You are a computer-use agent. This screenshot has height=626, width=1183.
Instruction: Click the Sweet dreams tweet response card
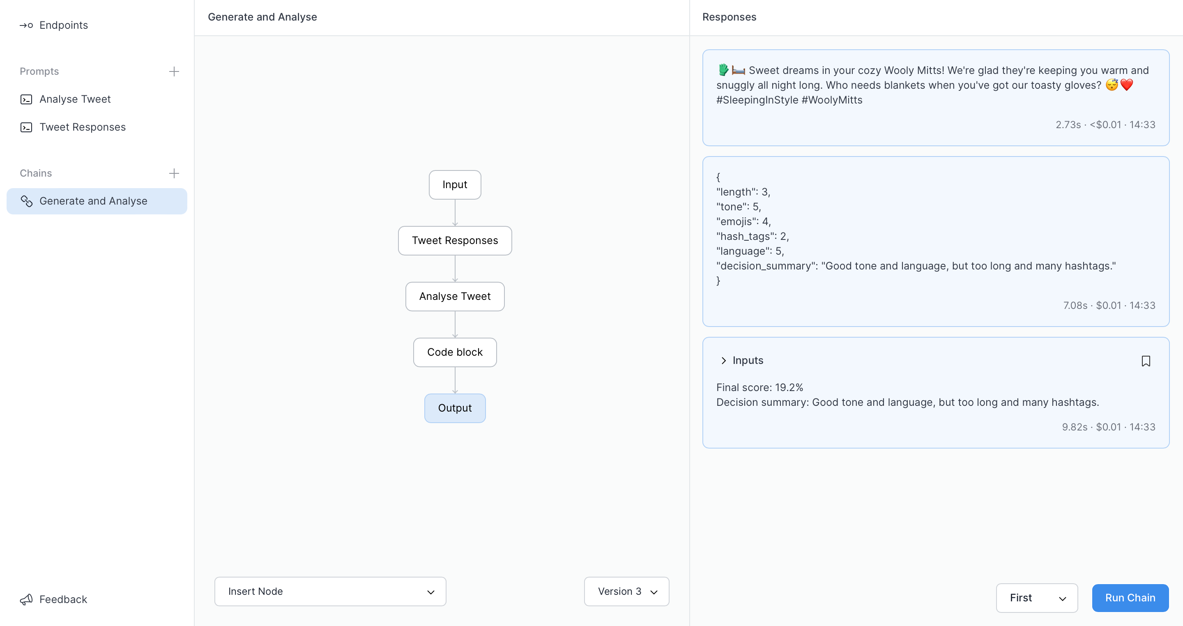(x=935, y=98)
